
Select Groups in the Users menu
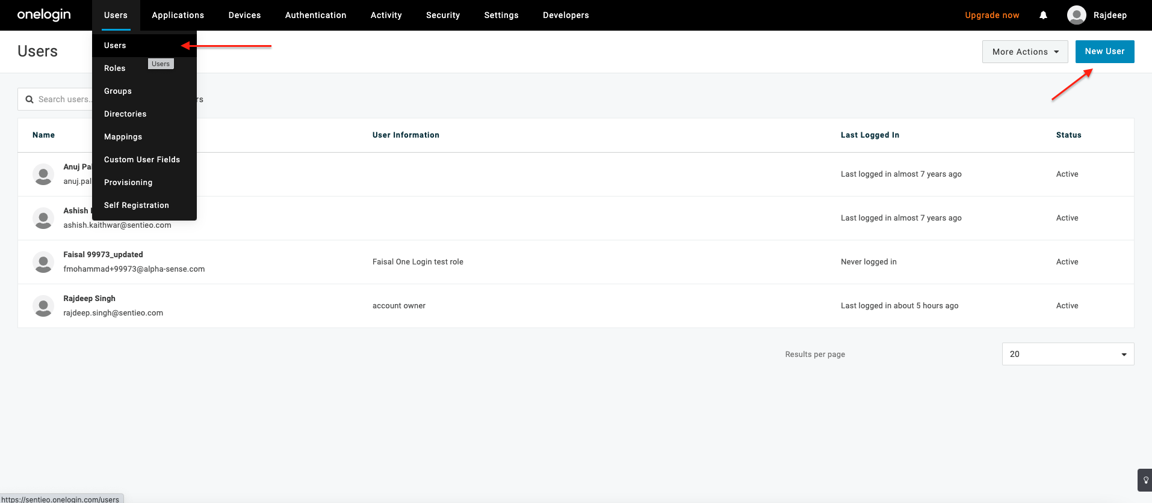117,91
